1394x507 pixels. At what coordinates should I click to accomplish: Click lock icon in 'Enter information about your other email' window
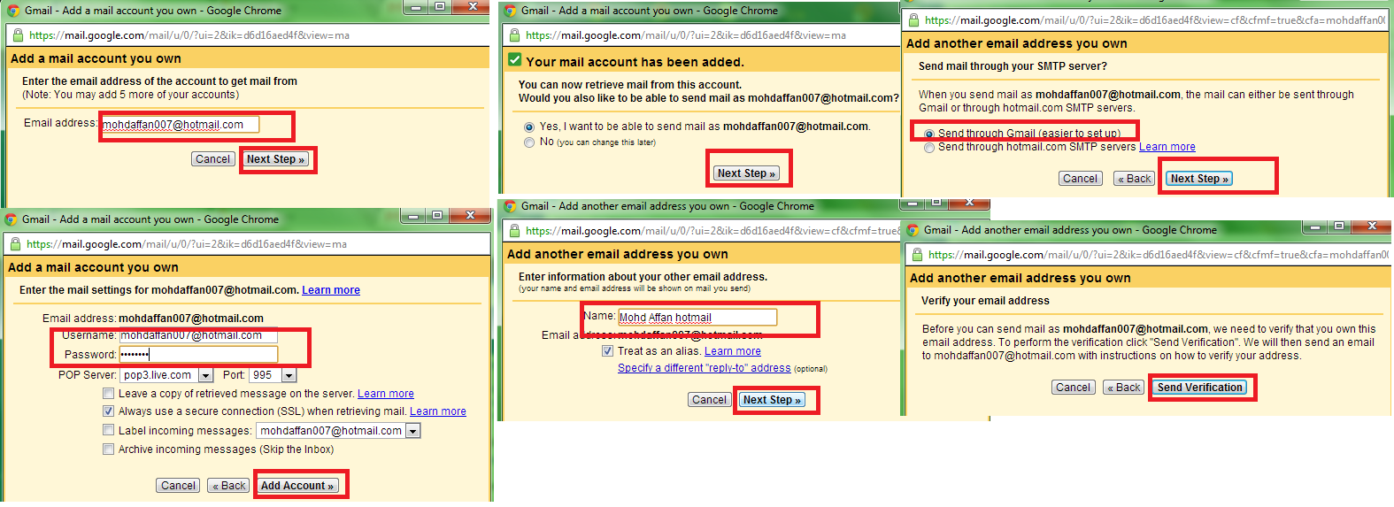click(x=513, y=231)
